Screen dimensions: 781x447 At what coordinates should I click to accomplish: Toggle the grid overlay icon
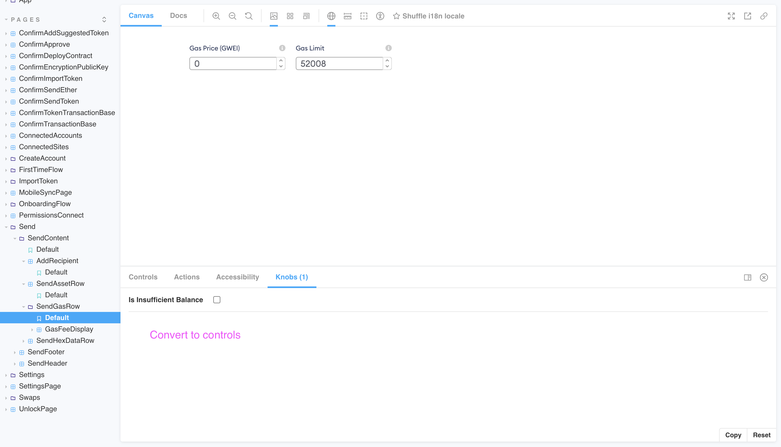tap(290, 16)
